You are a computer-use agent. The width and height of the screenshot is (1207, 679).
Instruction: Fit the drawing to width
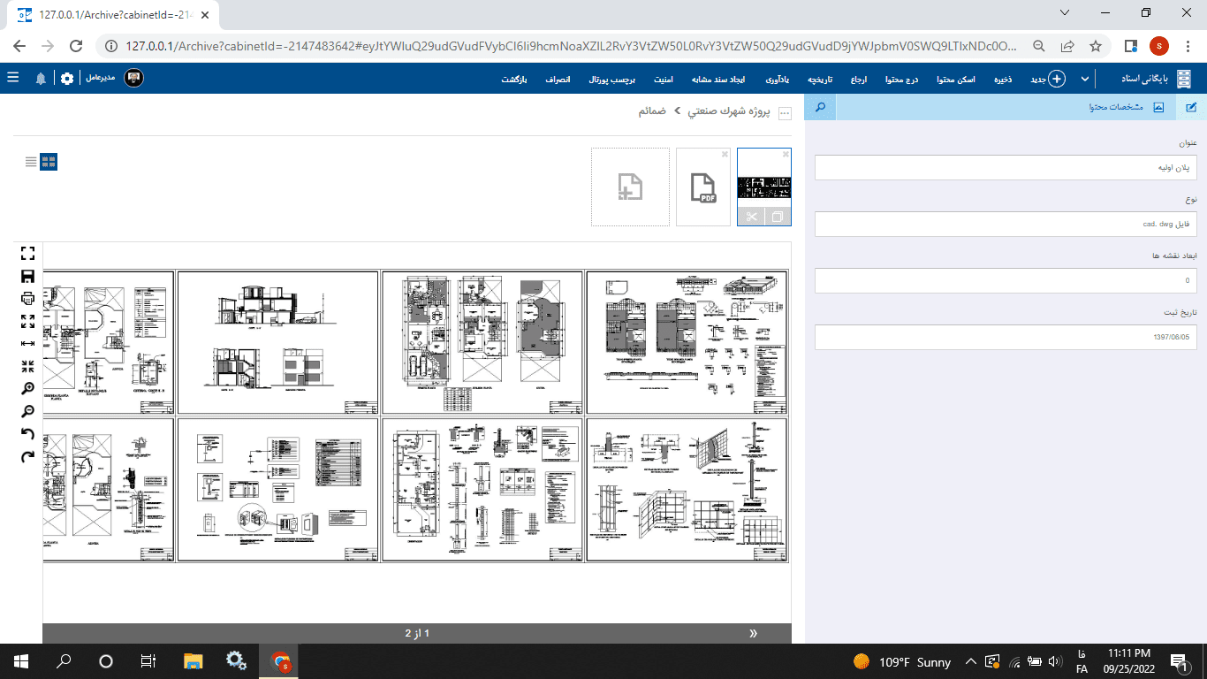(27, 343)
